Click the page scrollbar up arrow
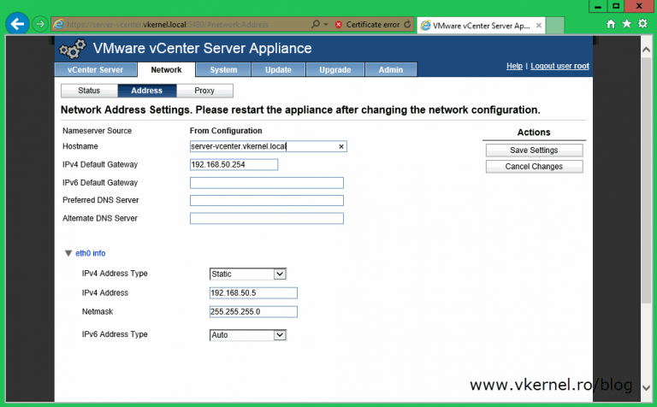Viewport: 657px width, 407px height. coord(646,49)
